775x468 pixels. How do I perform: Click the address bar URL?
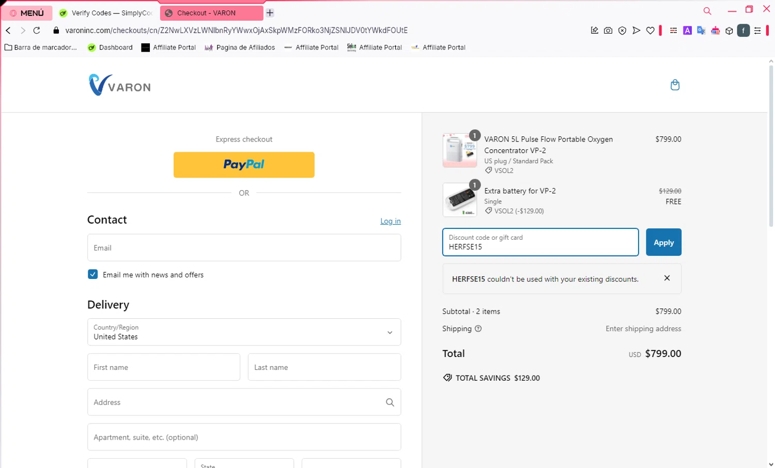click(x=236, y=30)
